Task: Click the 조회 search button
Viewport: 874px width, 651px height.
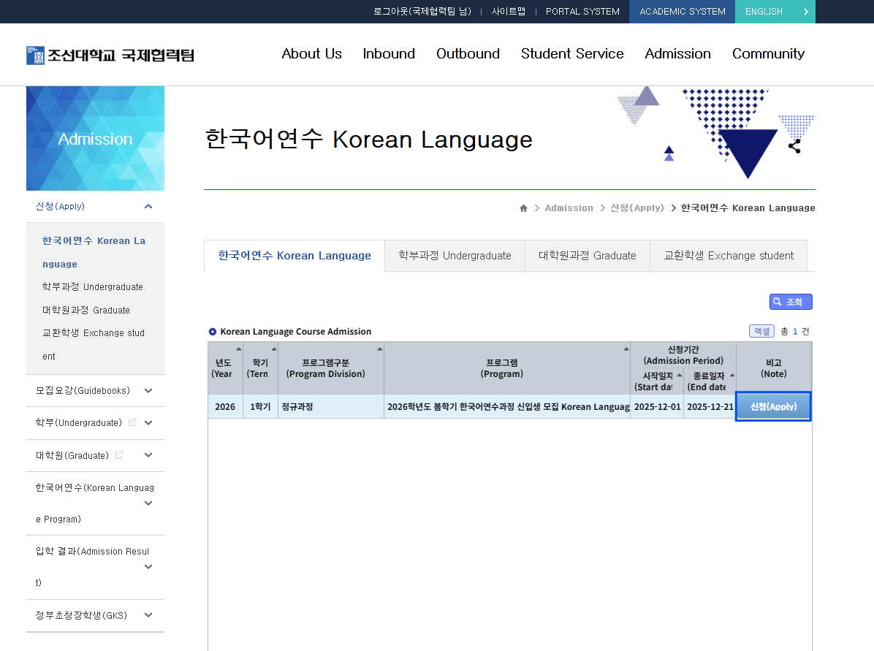Action: [790, 302]
